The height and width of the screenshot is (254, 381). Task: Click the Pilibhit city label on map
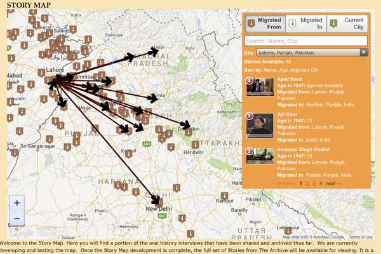pos(253,199)
